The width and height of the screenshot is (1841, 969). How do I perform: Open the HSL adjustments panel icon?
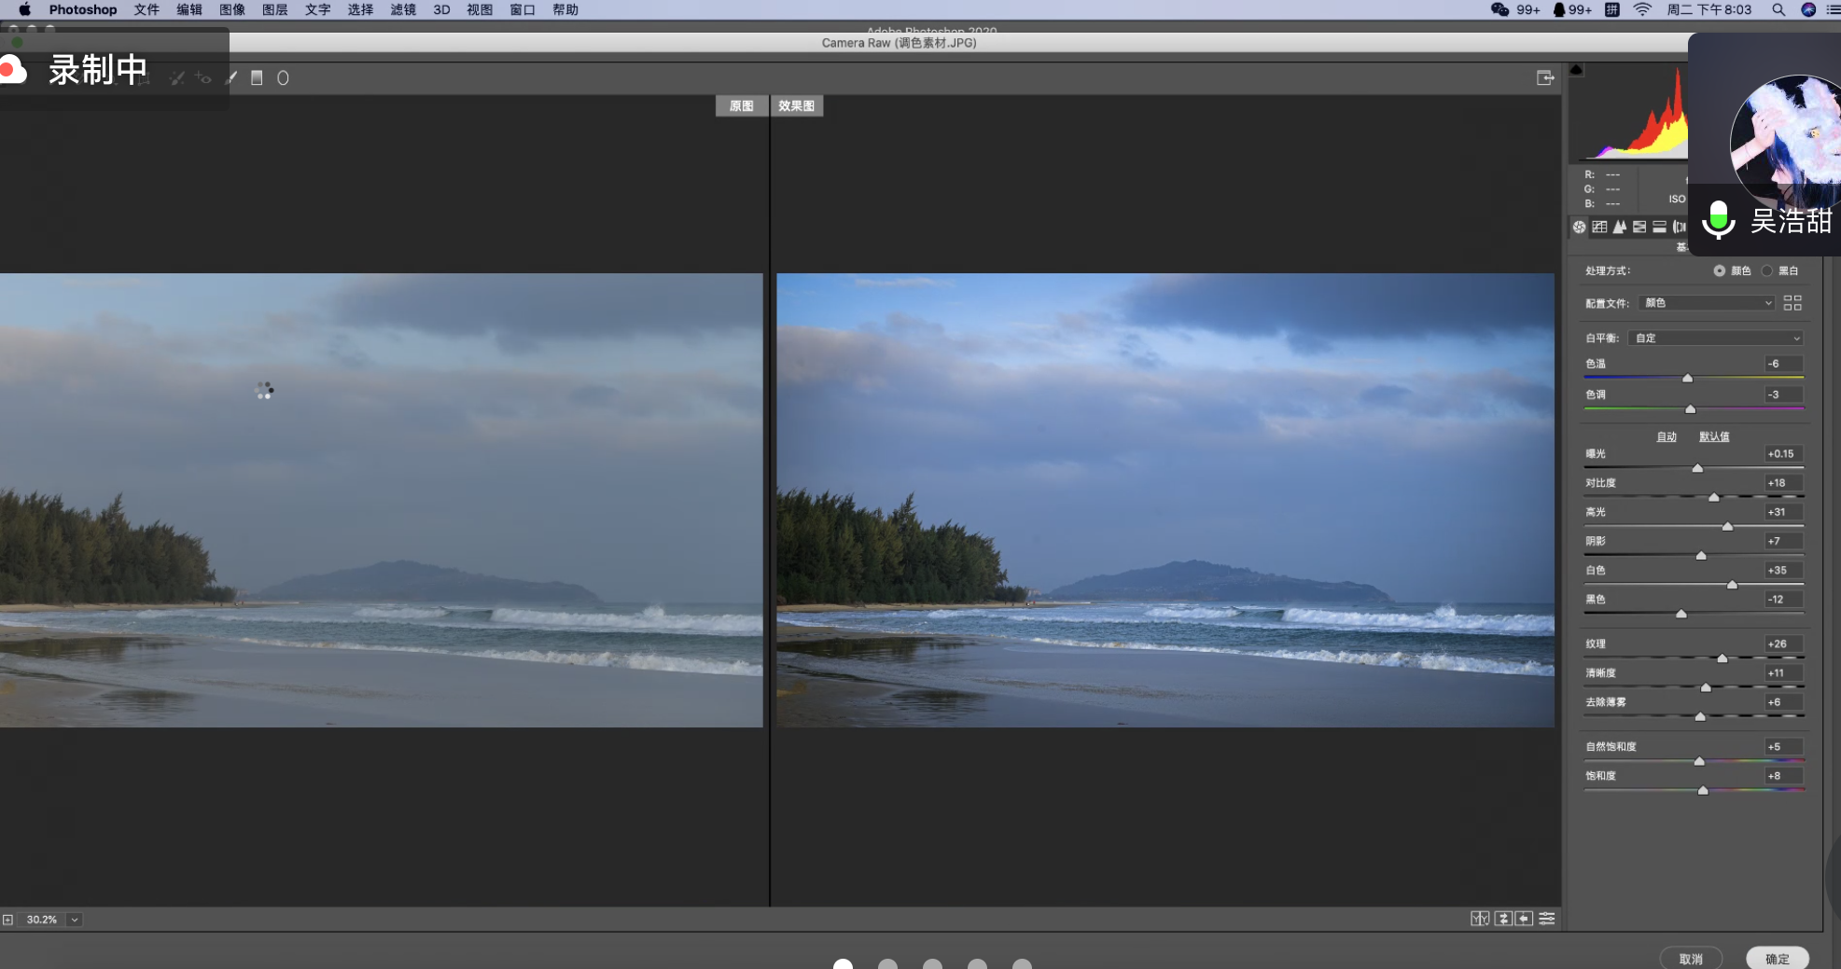click(x=1639, y=227)
